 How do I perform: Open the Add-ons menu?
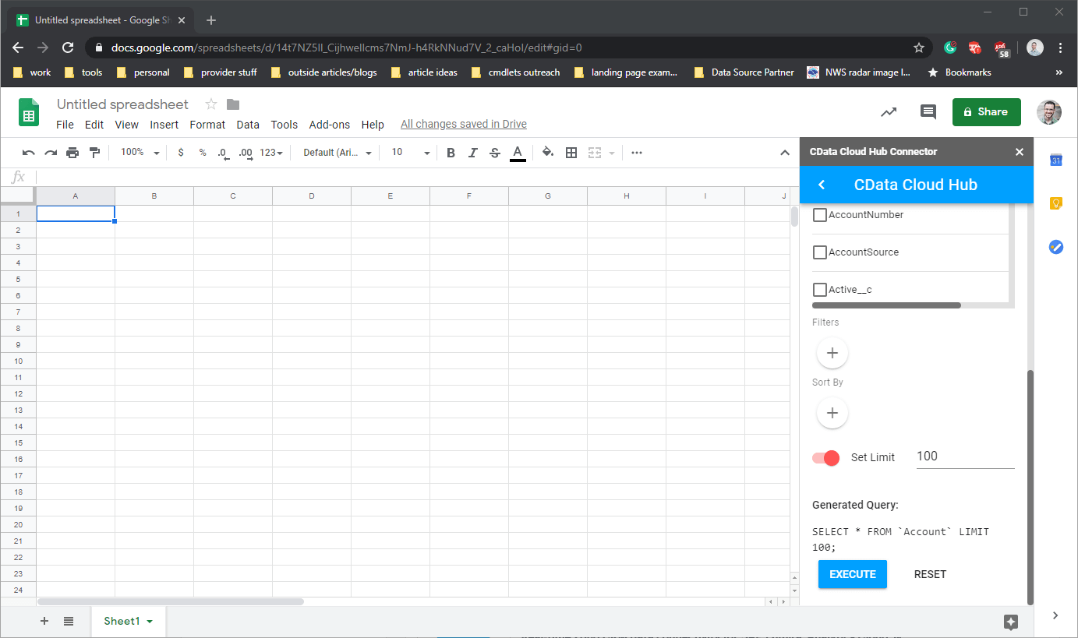329,125
